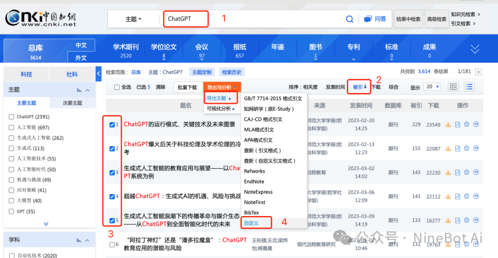Choose EndNote export format

coord(254,182)
